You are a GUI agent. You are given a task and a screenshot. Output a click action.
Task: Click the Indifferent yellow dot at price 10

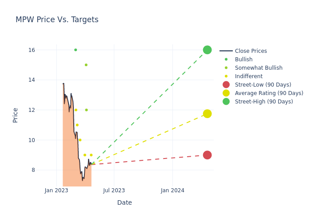click(80, 140)
